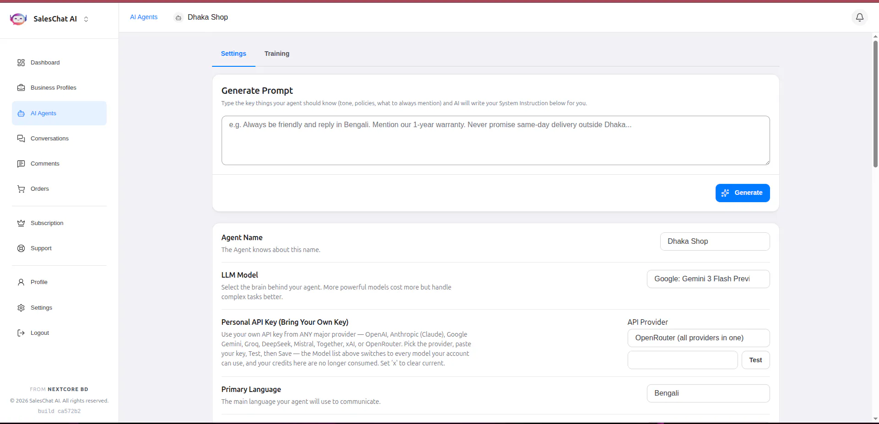
Task: Click the notification bell icon
Action: 860,17
